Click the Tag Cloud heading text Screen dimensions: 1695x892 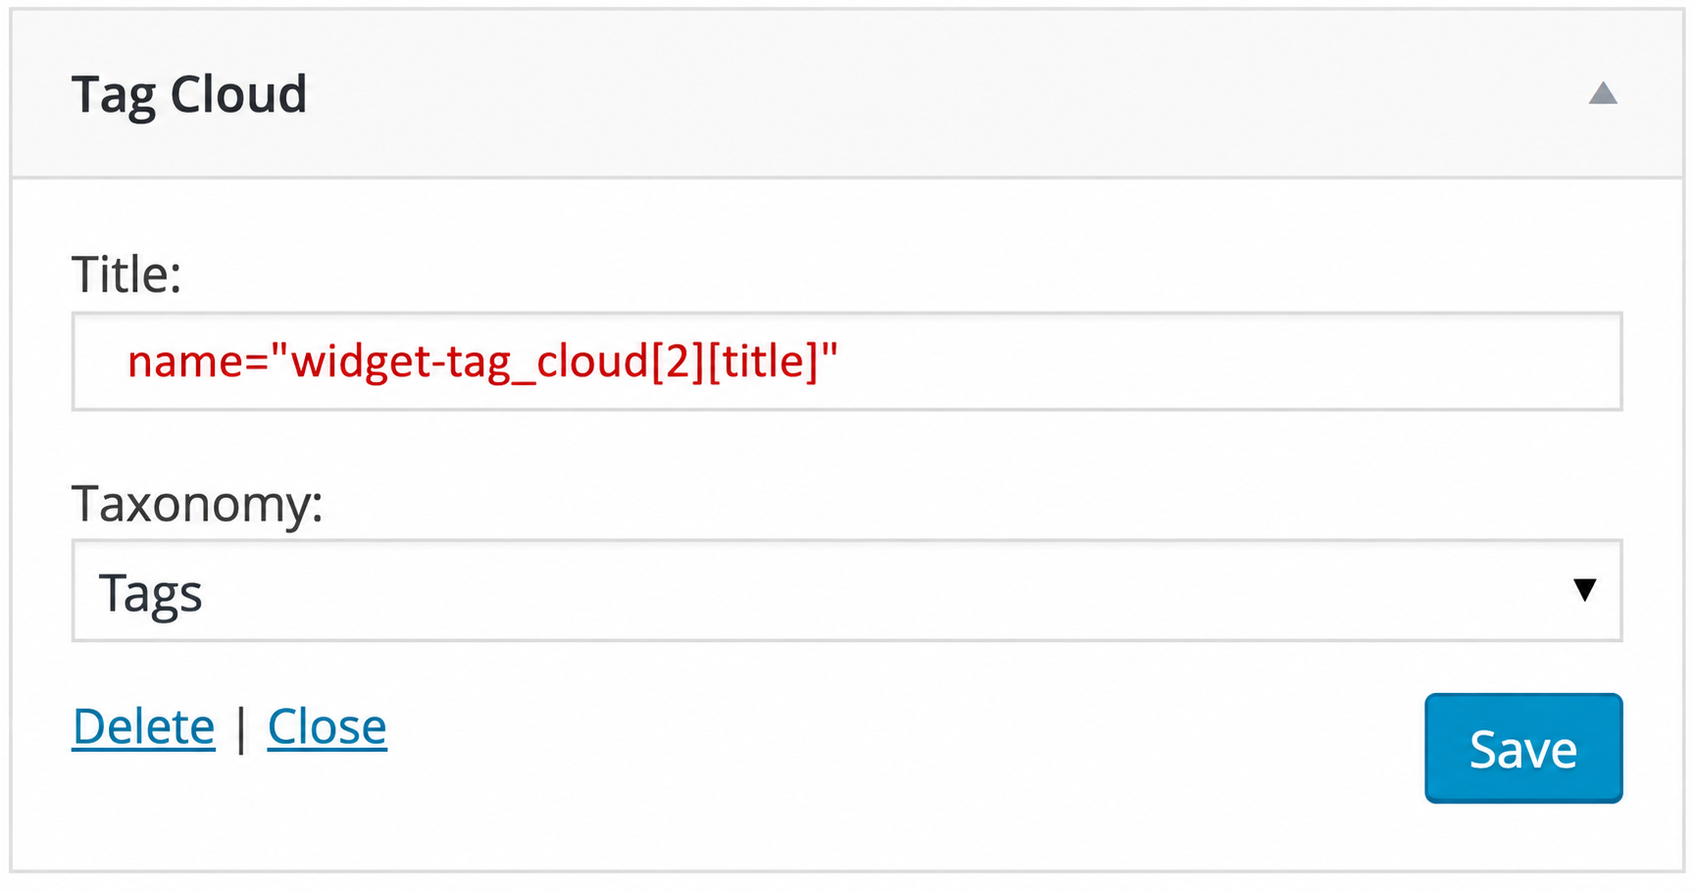point(189,95)
